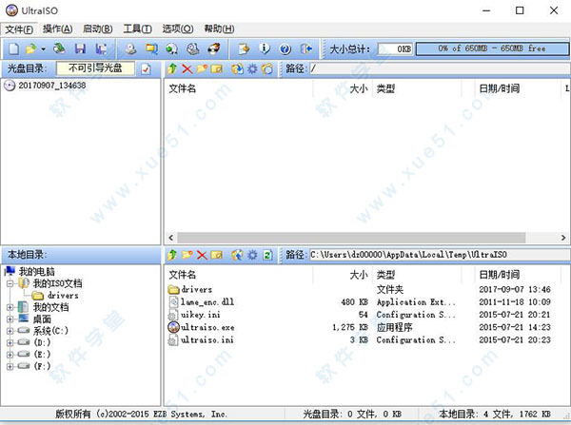Expand the 桌面 tree node
Screen dimensions: 571x425
tap(10, 319)
